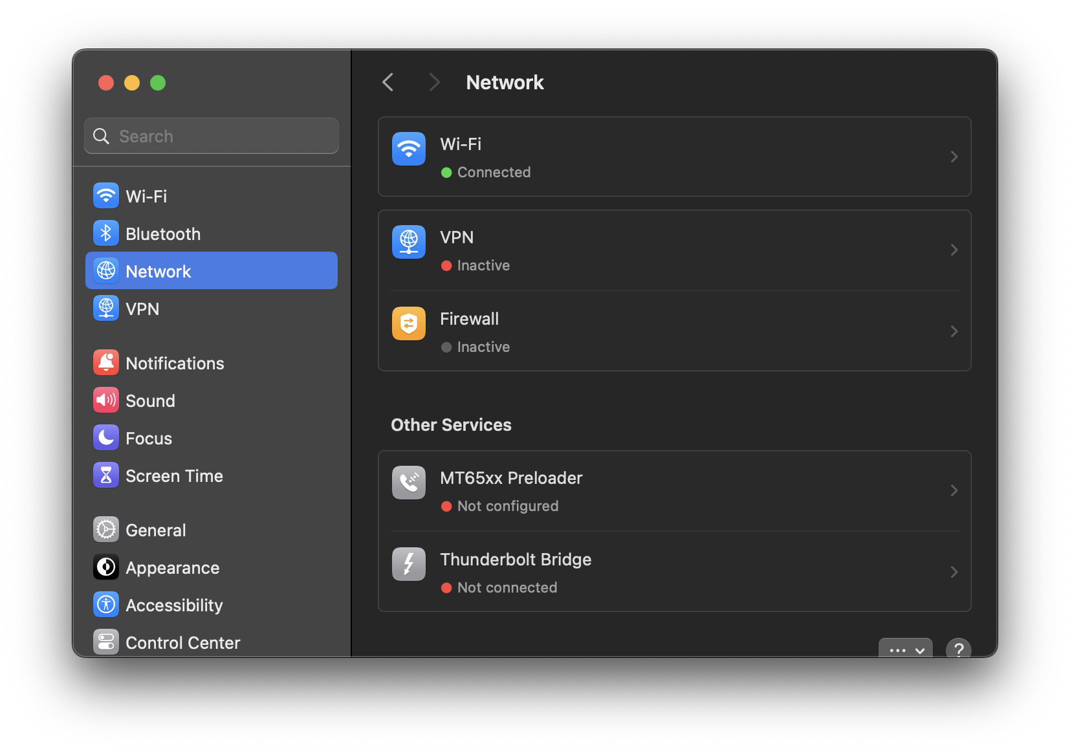
Task: Click the Thunderbolt Bridge lightning icon
Action: point(409,564)
